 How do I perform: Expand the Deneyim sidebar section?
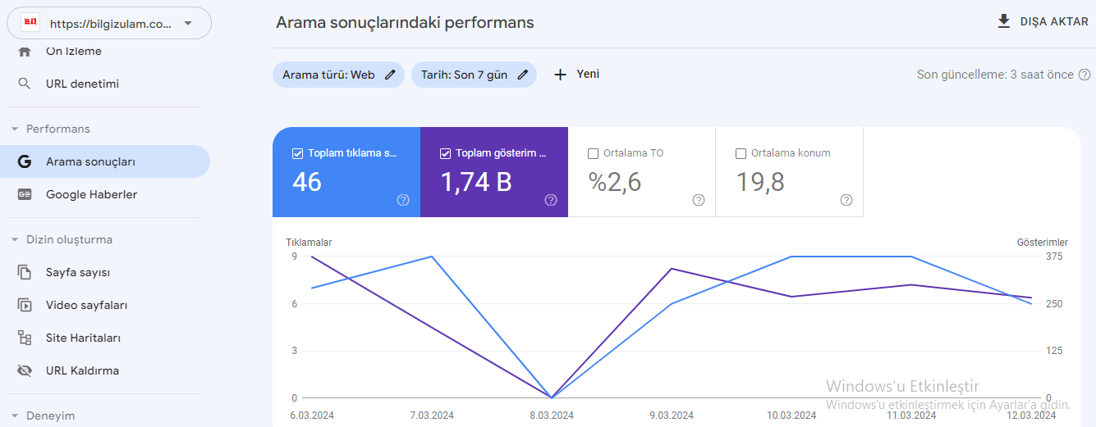15,416
